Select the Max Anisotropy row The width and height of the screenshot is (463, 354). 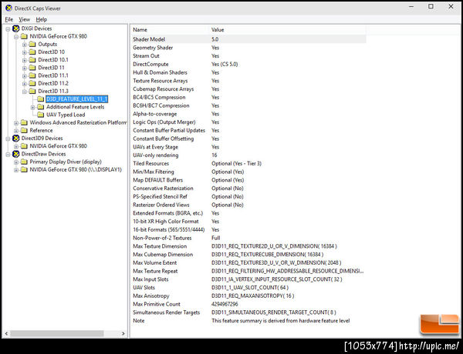[x=248, y=296]
